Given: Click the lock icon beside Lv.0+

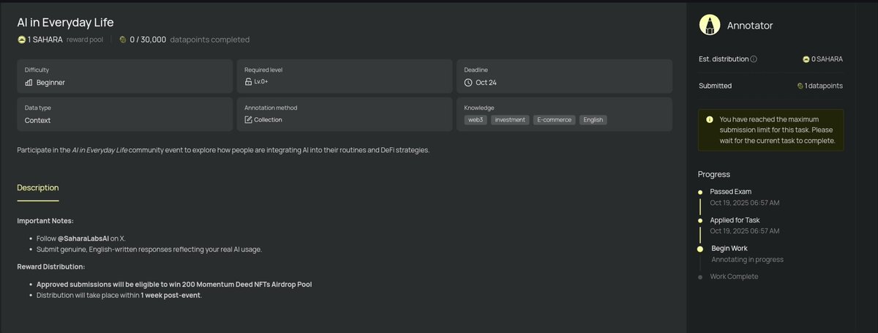Looking at the screenshot, I should 248,82.
